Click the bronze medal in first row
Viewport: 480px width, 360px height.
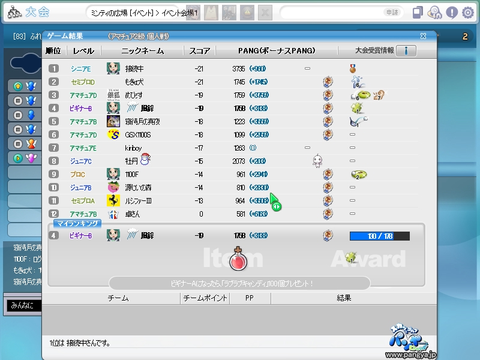[353, 68]
